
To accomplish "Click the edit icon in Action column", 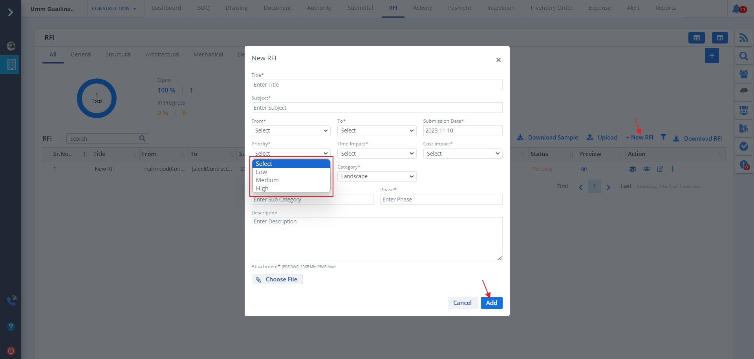I will 660,169.
